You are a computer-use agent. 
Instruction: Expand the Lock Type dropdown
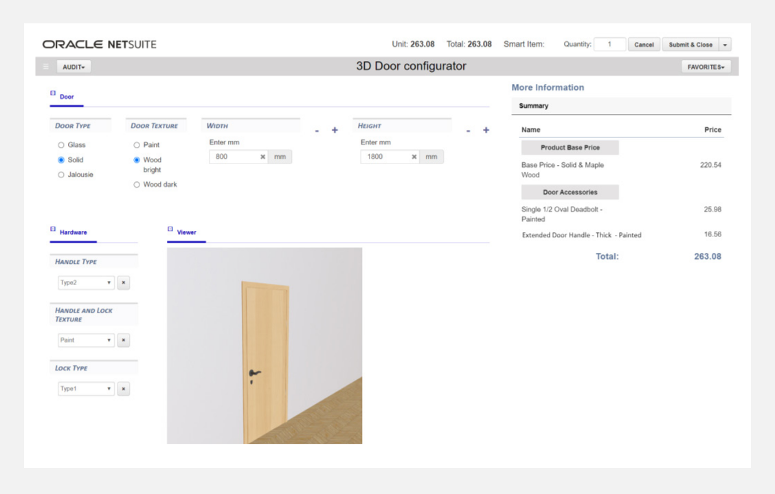(x=86, y=389)
